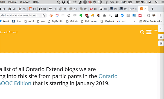Click the address bar URL field
Image resolution: width=164 pixels, height=99 pixels.
(19, 16)
